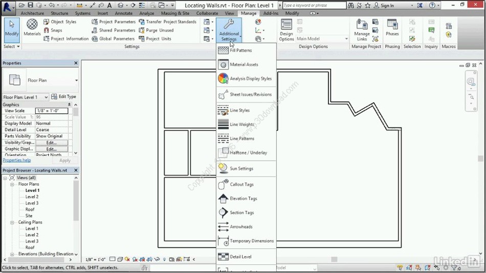Choose Line Patterns from the menu
This screenshot has width=486, height=273.
point(246,138)
